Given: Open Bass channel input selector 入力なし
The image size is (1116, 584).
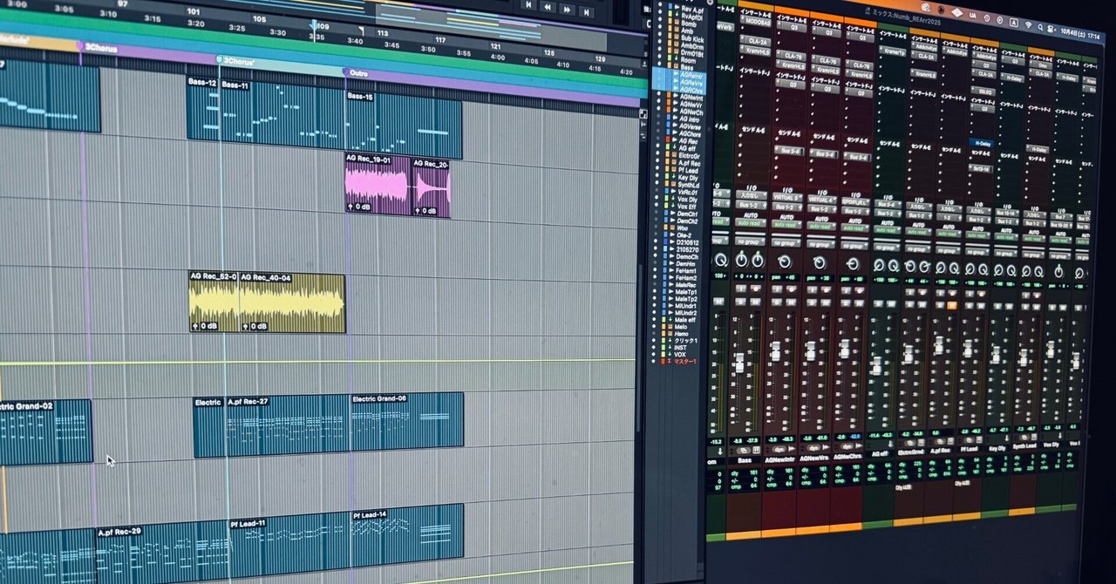Looking at the screenshot, I should [x=751, y=194].
